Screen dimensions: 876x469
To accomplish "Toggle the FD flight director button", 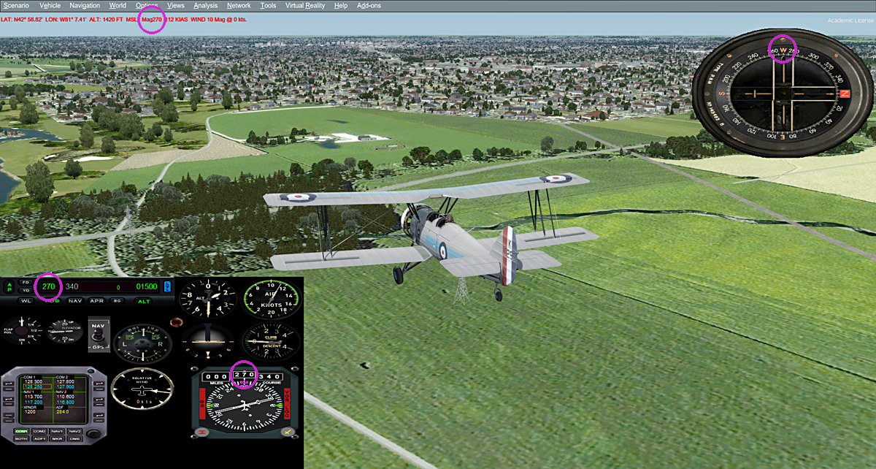I will coord(26,282).
